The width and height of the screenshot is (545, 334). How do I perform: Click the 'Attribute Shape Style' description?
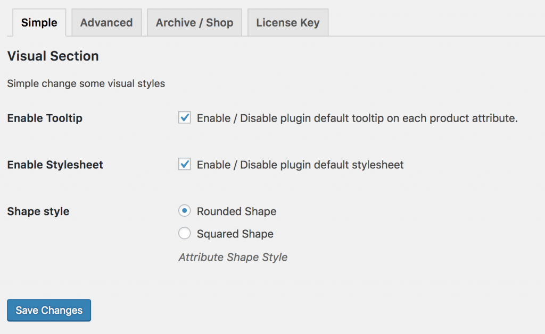click(x=233, y=257)
